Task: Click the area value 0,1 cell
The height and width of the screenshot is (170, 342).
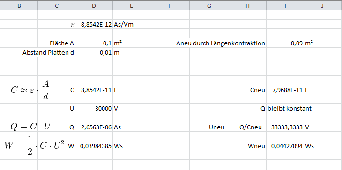Action: (94, 43)
